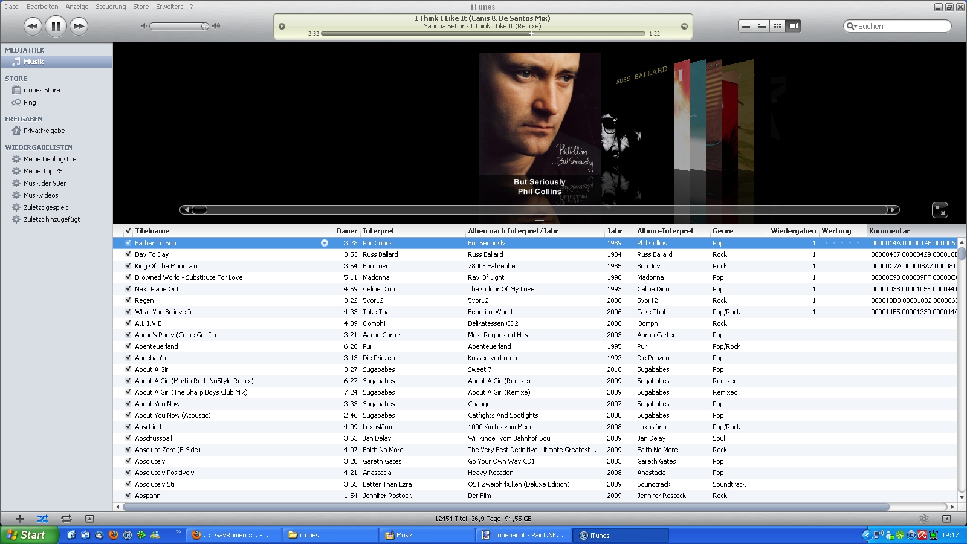Sort by Interpret column header

(x=413, y=231)
